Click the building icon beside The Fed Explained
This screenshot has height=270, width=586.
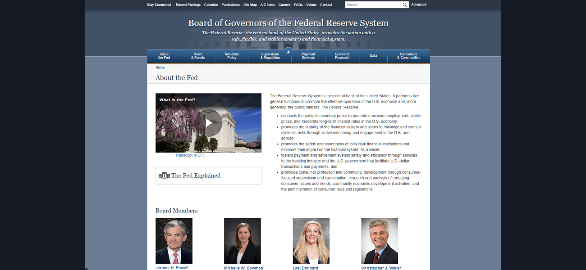coord(164,175)
